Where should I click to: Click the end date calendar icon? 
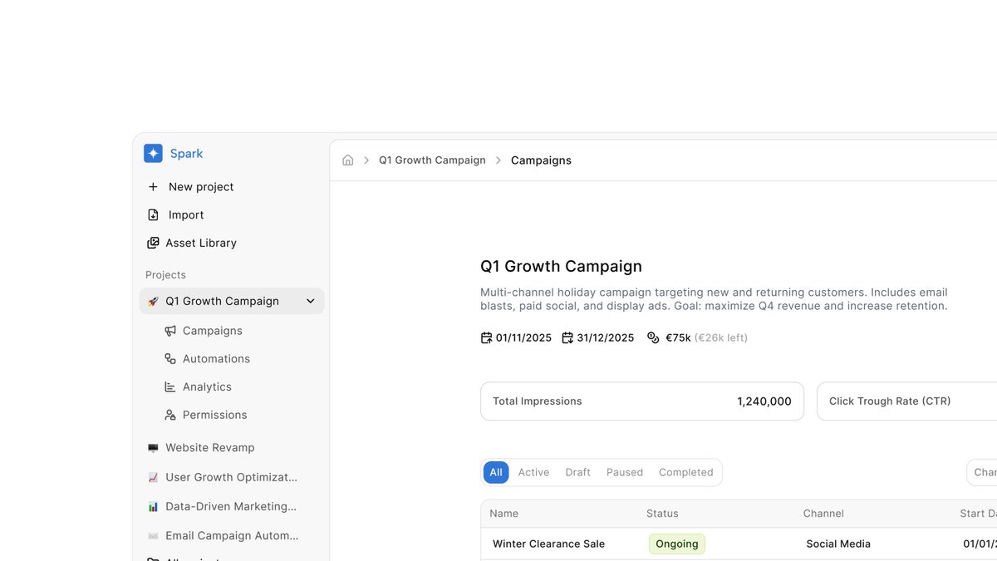[567, 337]
